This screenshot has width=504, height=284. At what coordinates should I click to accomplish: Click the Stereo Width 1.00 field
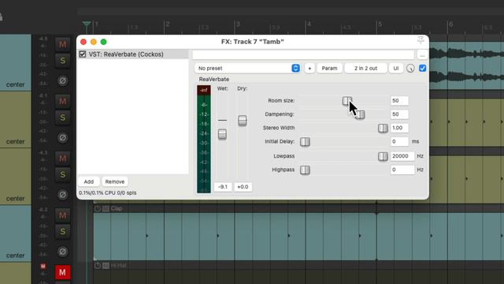(399, 128)
